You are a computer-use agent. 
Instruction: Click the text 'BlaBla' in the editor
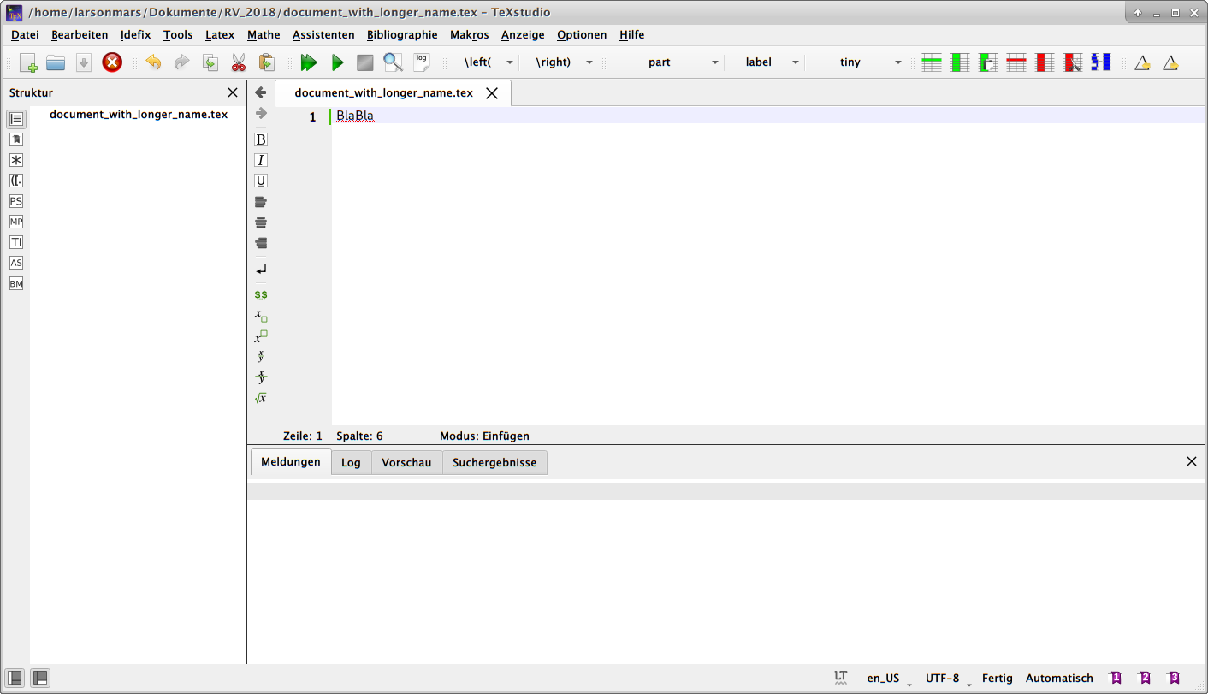[354, 115]
